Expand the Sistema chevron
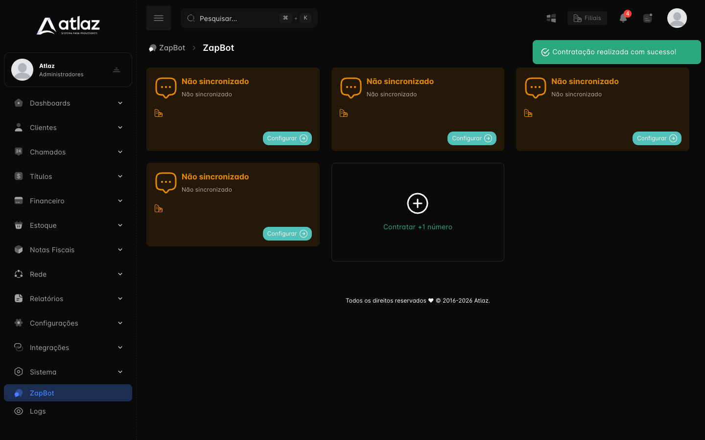The width and height of the screenshot is (705, 440). (120, 372)
